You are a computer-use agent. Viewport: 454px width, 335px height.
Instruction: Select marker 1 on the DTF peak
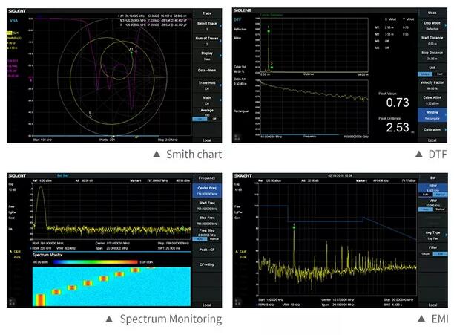point(269,30)
